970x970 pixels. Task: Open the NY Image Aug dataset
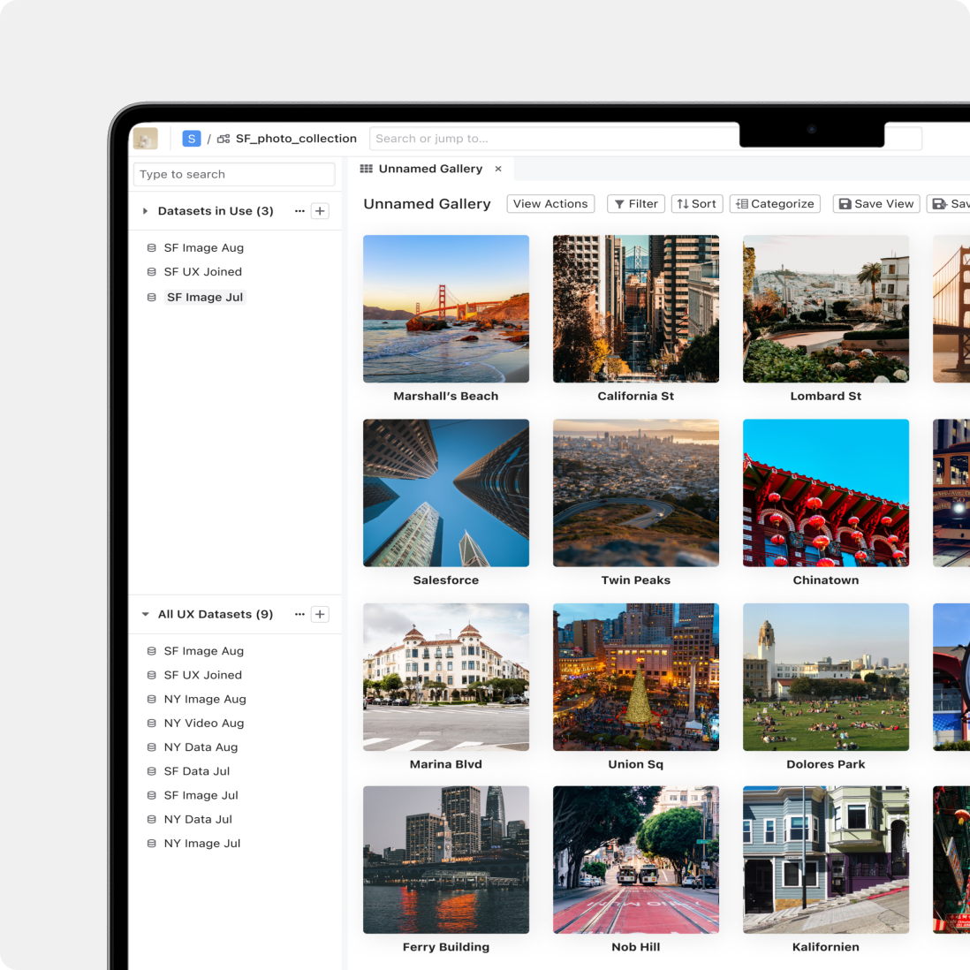[205, 699]
